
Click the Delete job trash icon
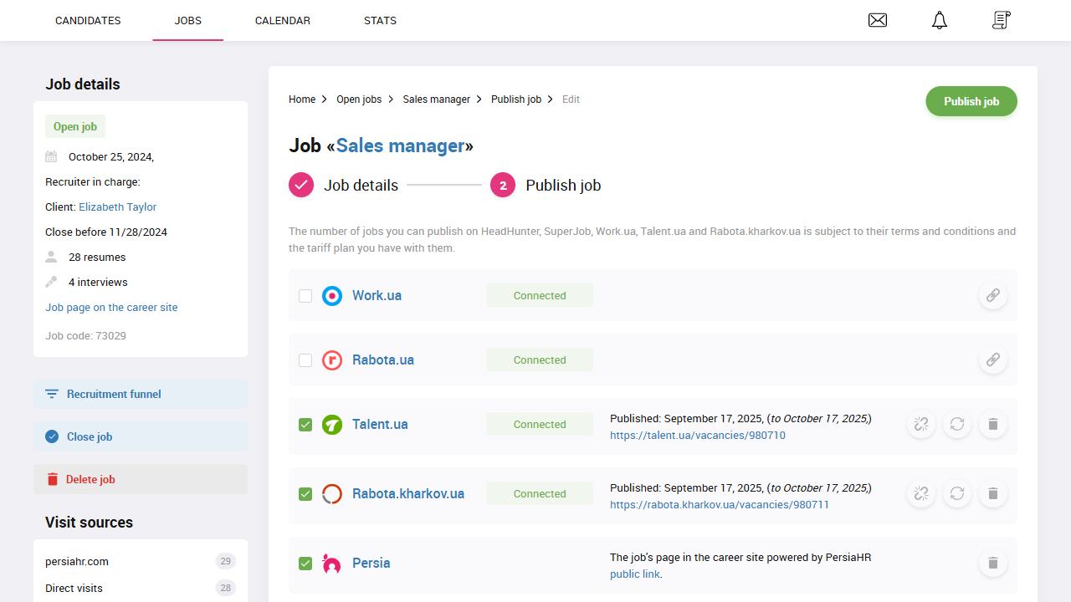[x=54, y=478]
